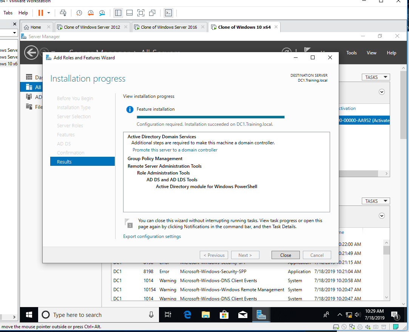Select All Servers in Server Manager sidebar
Image resolution: width=409 pixels, height=332 pixels.
31,87
